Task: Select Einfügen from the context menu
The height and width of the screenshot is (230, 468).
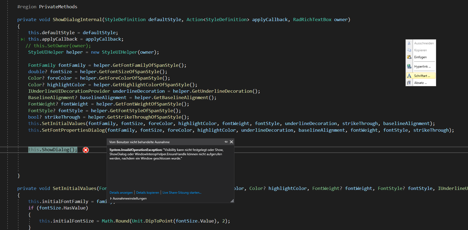Action: pos(421,57)
